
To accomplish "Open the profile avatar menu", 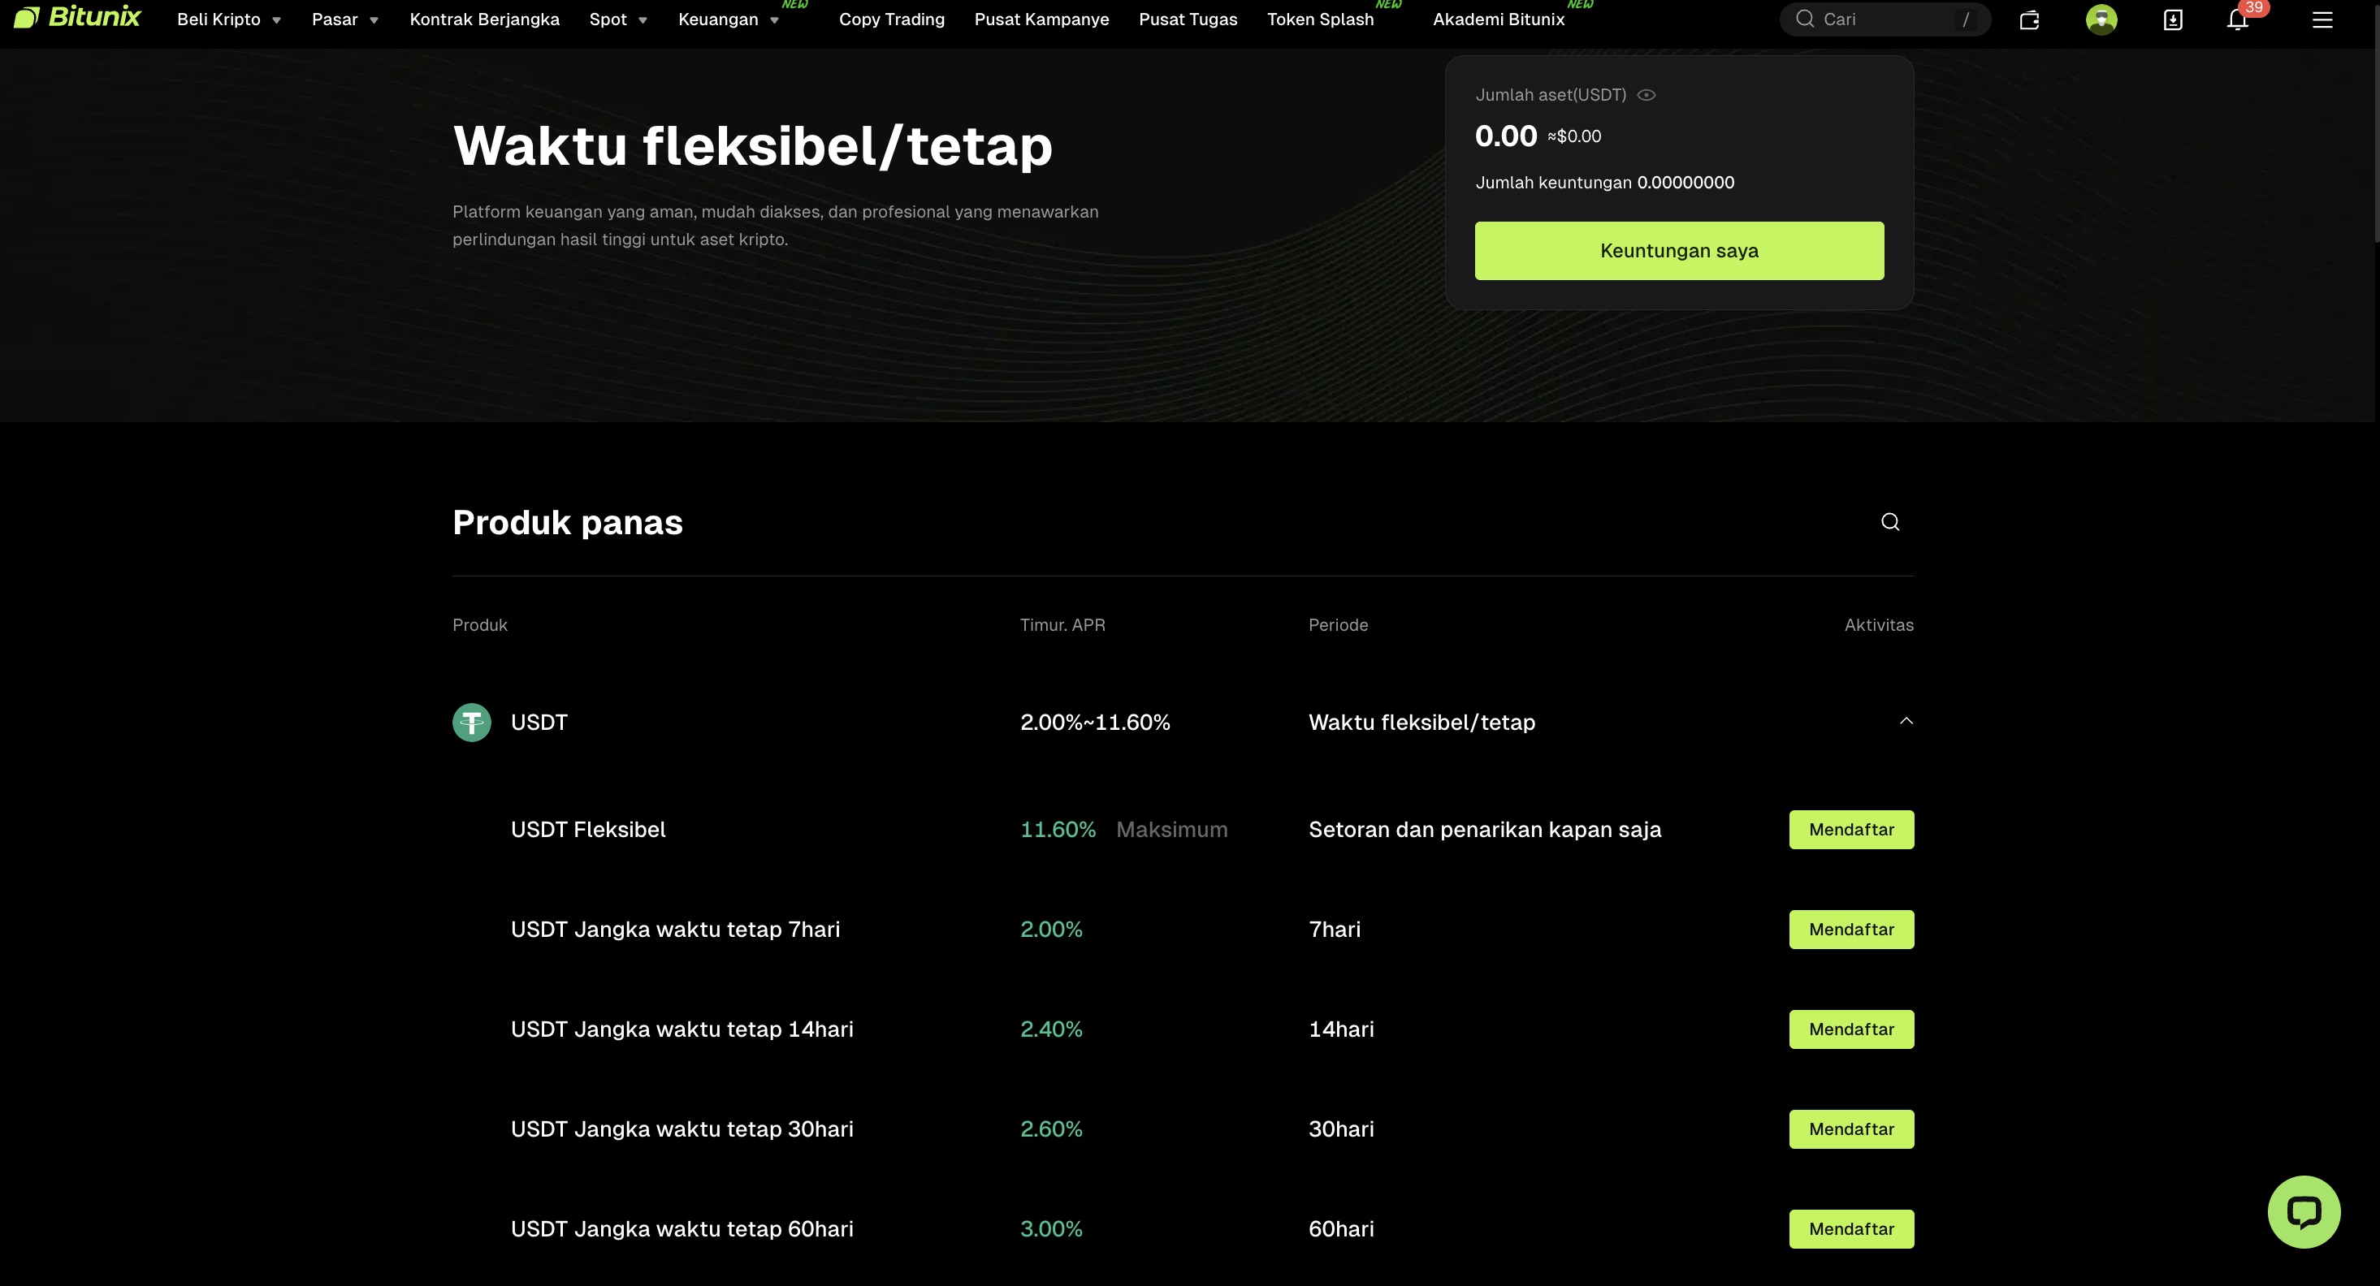I will (2101, 19).
